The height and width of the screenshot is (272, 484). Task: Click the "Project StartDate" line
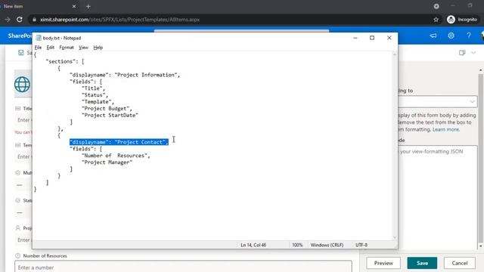coord(110,116)
